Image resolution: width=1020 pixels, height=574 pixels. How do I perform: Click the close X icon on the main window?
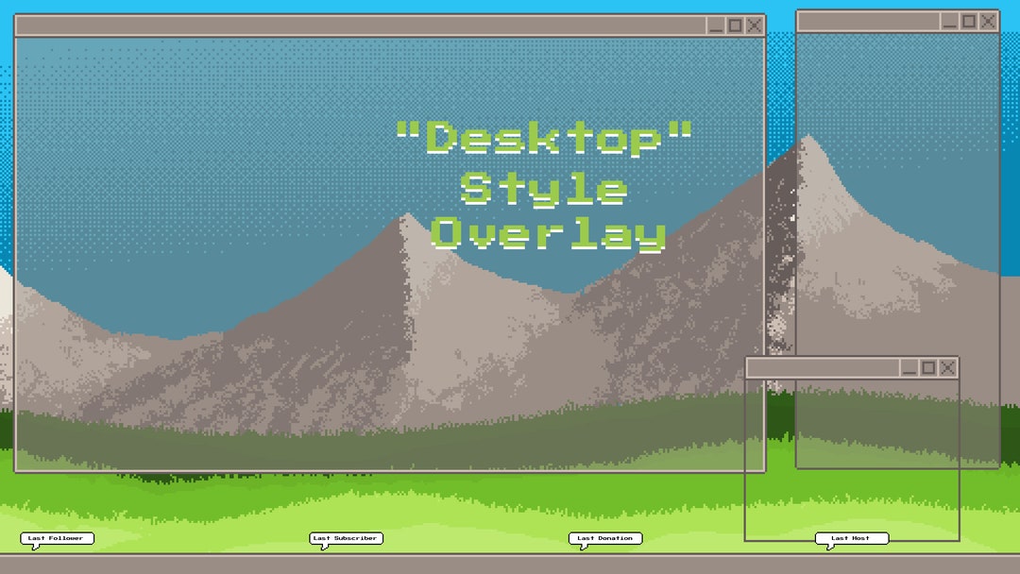coord(753,25)
